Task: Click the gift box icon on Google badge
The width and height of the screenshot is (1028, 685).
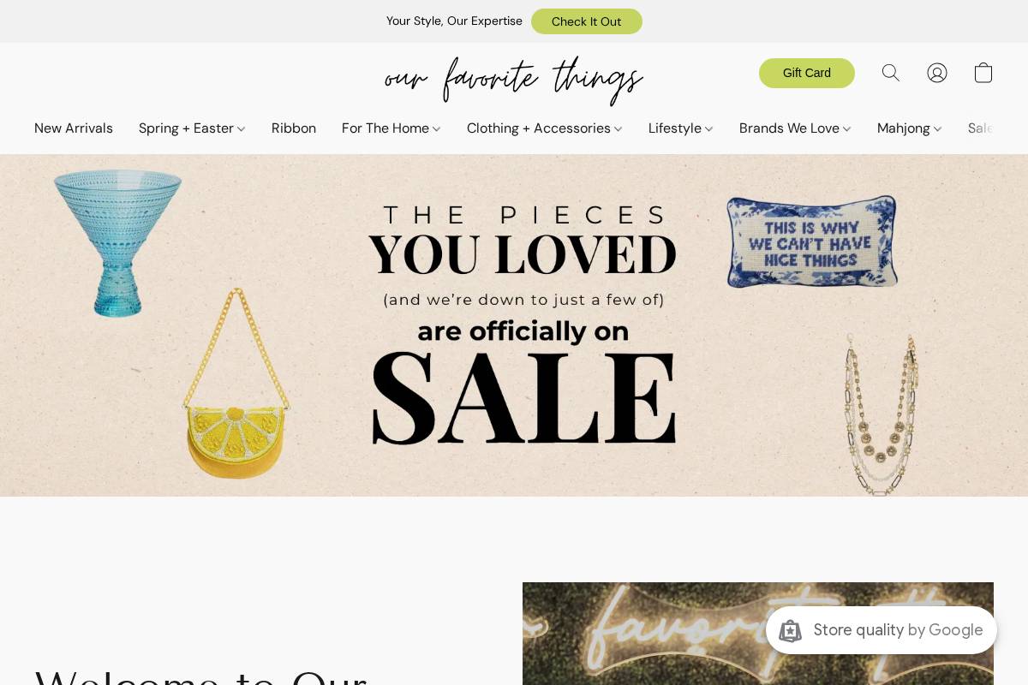Action: tap(791, 630)
